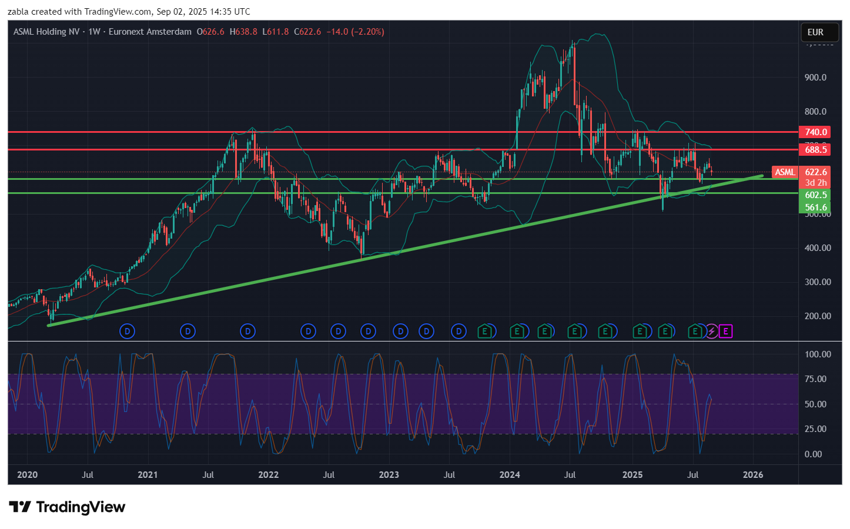Click the −14.0 (−2.20%) change value
Image resolution: width=850 pixels, height=529 pixels.
(355, 32)
